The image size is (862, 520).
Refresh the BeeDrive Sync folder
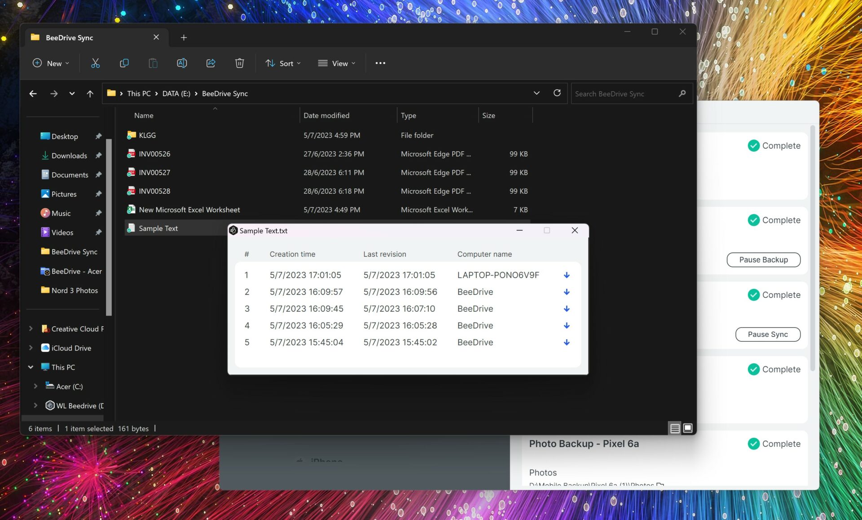(x=557, y=93)
